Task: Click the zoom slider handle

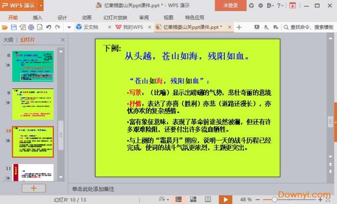Action: tap(274, 200)
